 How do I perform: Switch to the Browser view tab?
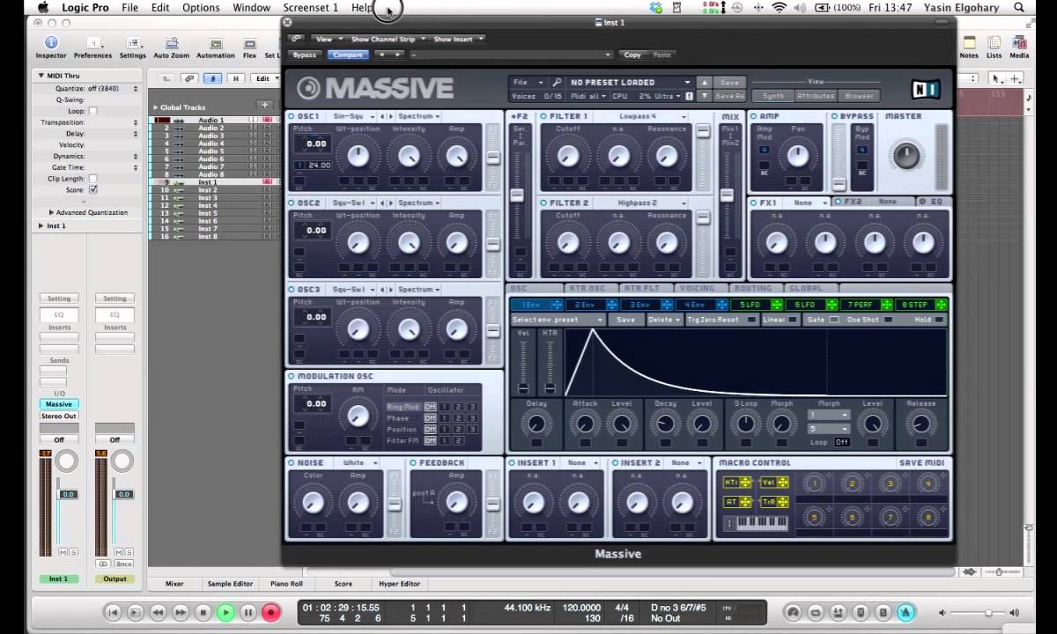tap(858, 96)
